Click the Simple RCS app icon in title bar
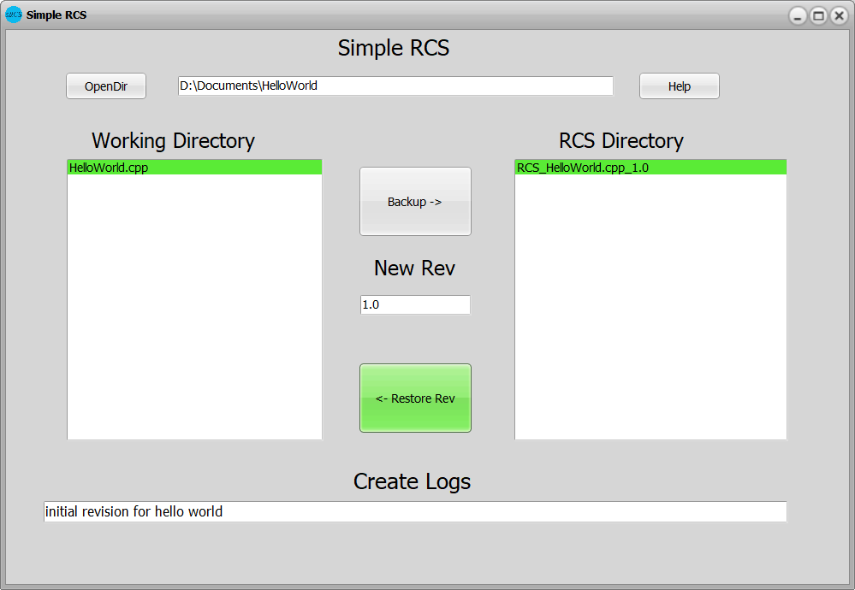855x590 pixels. point(14,15)
